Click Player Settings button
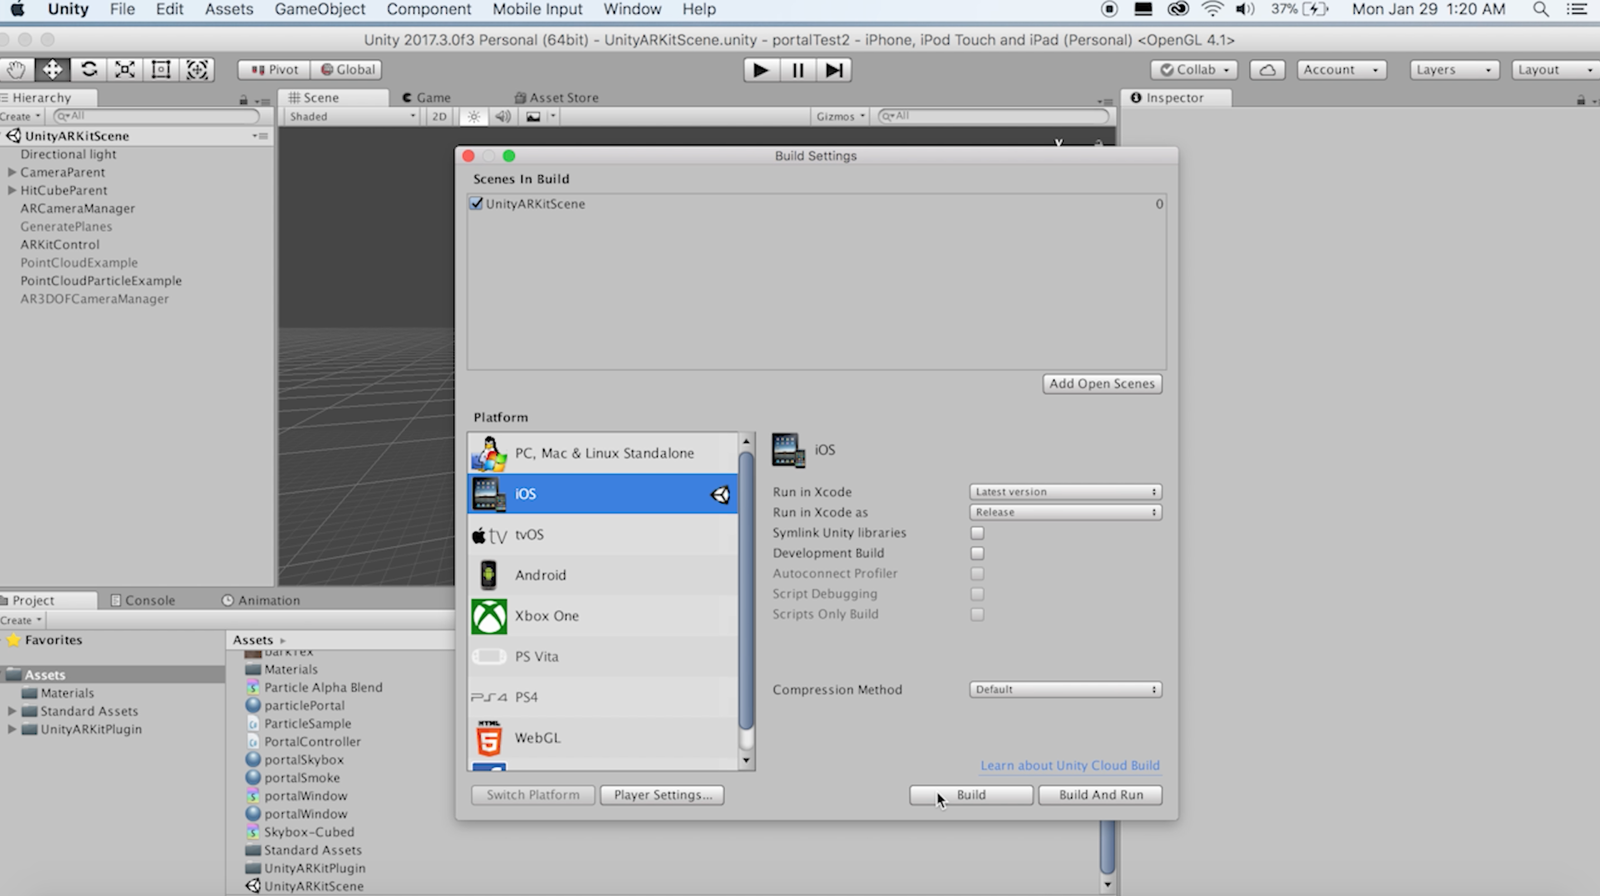The width and height of the screenshot is (1600, 896). (661, 794)
